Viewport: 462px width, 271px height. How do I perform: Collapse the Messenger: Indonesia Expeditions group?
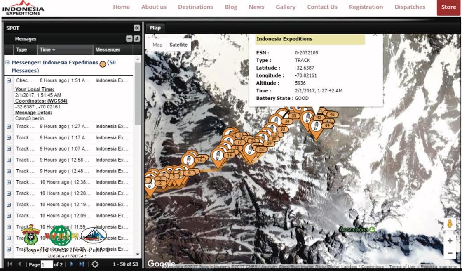tap(7, 63)
